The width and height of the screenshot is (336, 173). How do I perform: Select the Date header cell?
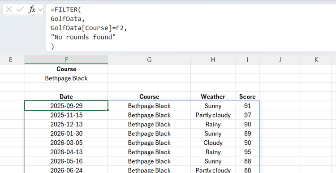click(66, 96)
